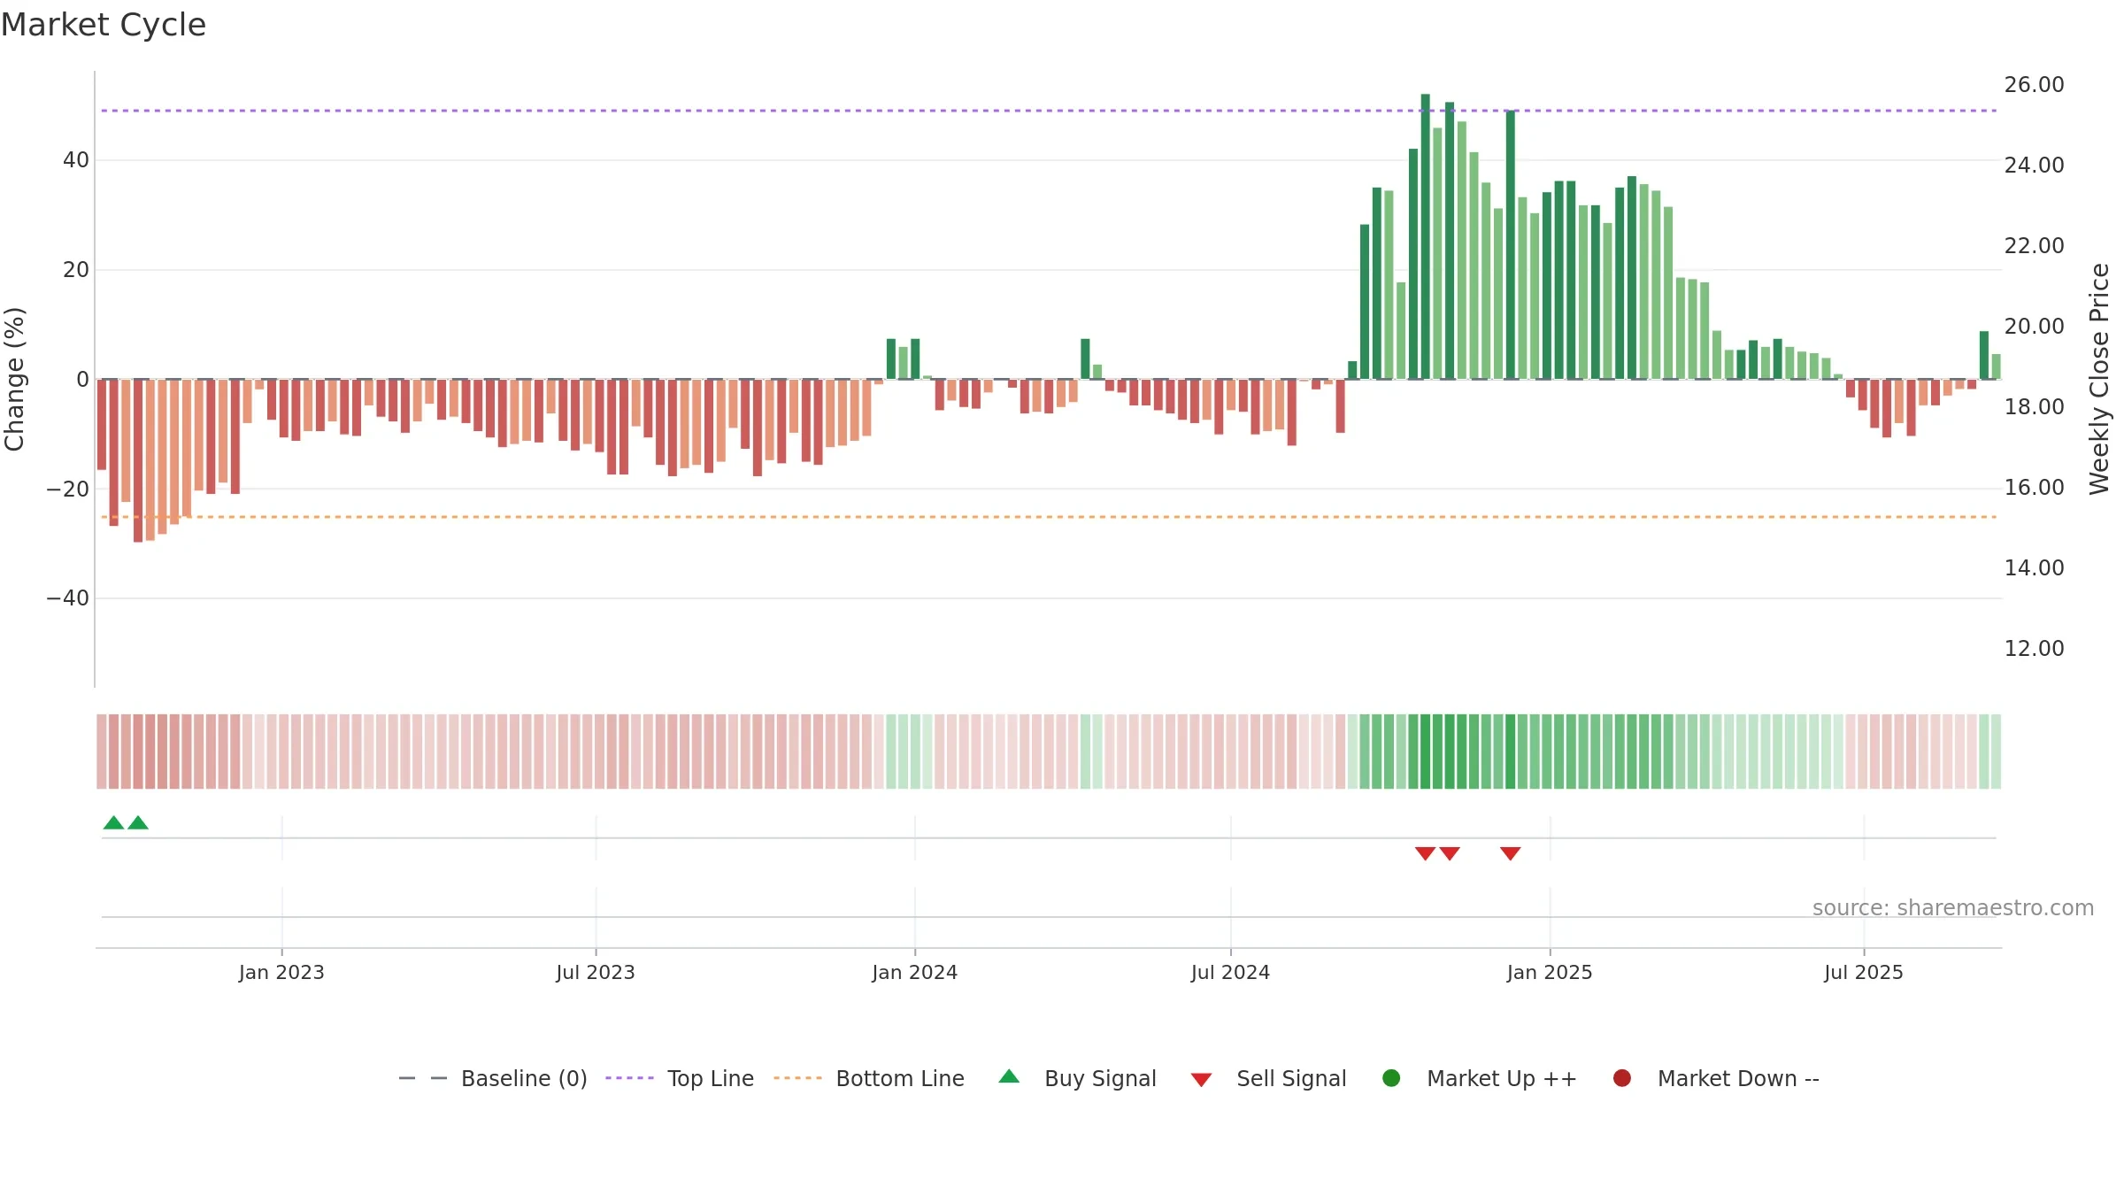Image resolution: width=2124 pixels, height=1195 pixels.
Task: Click the Jul 2025 axis label
Action: coord(1864,973)
